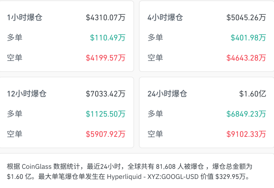Click the 空单 label in the 1小时爆仓 card
The image size is (274, 188).
click(15, 58)
